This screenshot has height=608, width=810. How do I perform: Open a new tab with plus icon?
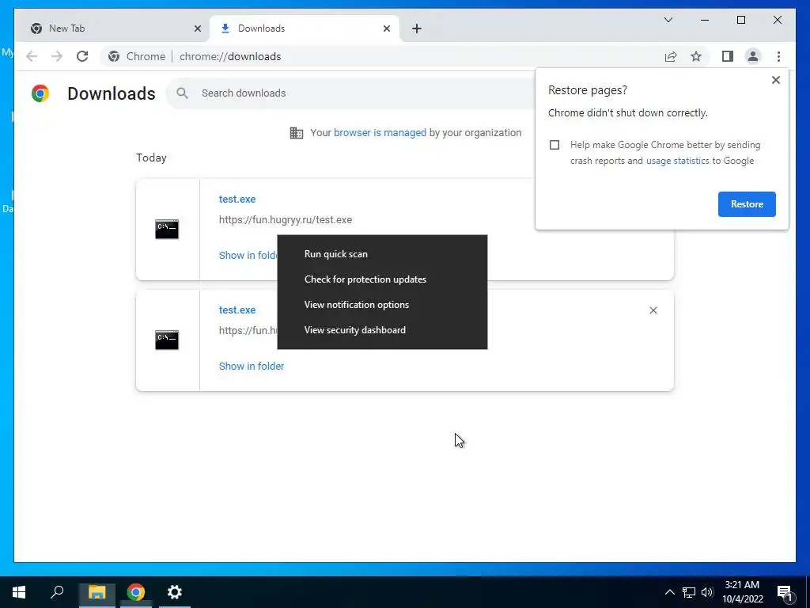pyautogui.click(x=417, y=28)
